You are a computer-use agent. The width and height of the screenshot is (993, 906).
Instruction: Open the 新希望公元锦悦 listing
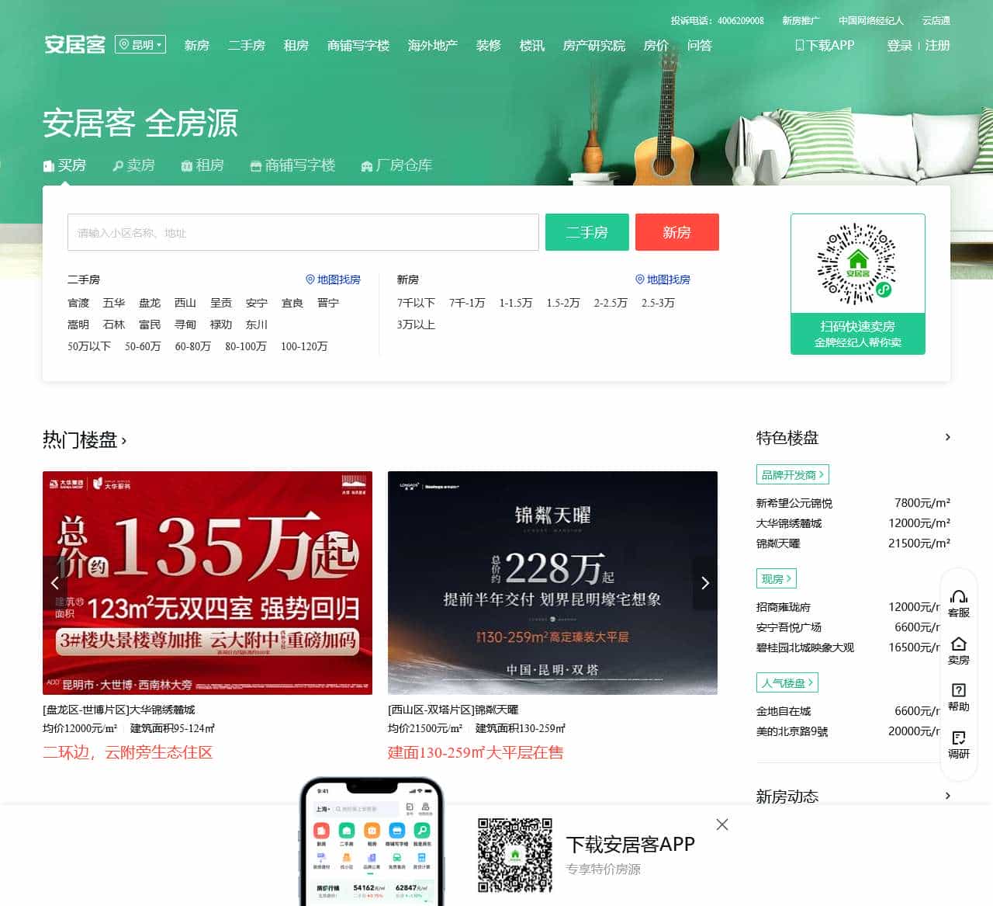794,503
